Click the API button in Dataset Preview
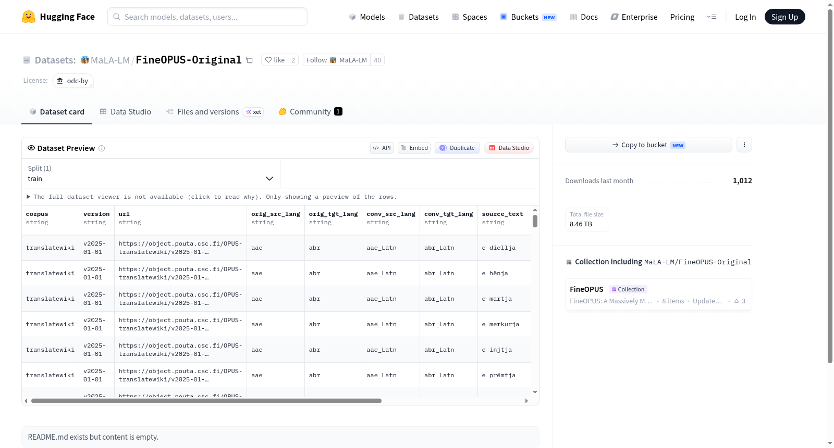Screen dimensions: 834x448 pos(382,148)
